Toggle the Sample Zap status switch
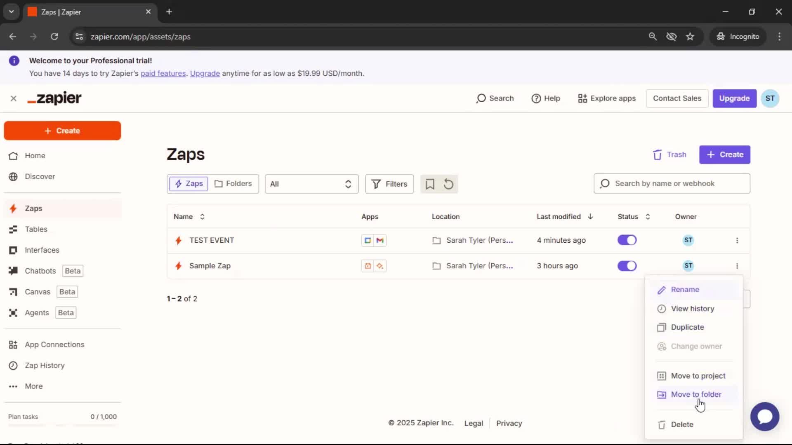 [627, 266]
